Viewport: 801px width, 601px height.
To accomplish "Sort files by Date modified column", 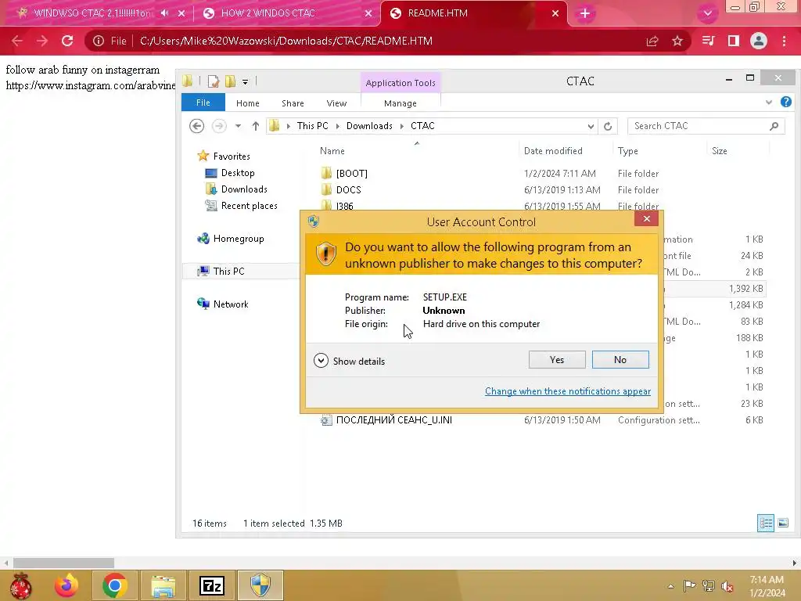I will click(x=553, y=151).
